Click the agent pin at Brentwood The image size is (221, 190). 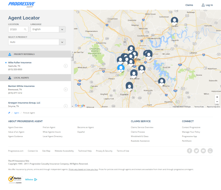point(134,74)
